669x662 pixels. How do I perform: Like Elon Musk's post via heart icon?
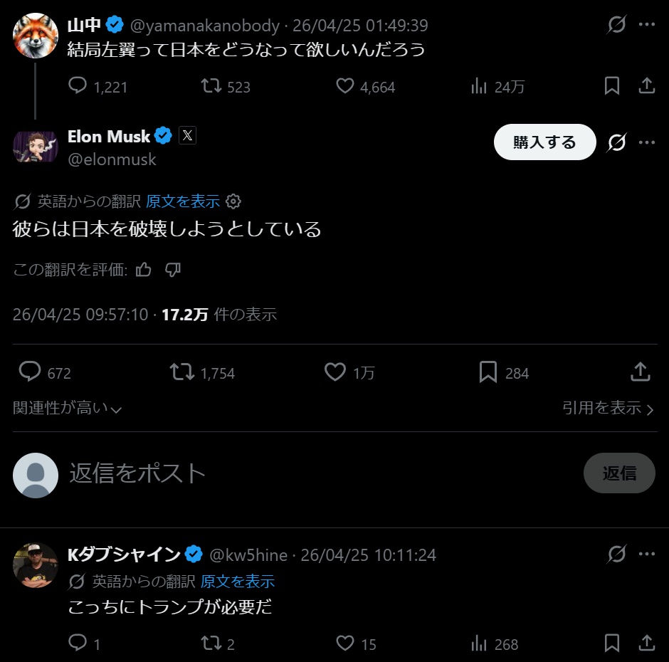tap(335, 372)
